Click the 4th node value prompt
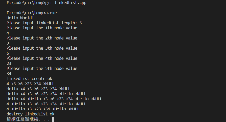This screenshot has height=122, width=226. tap(42, 58)
